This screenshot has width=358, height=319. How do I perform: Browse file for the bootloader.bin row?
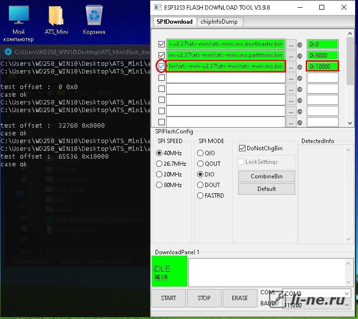291,44
